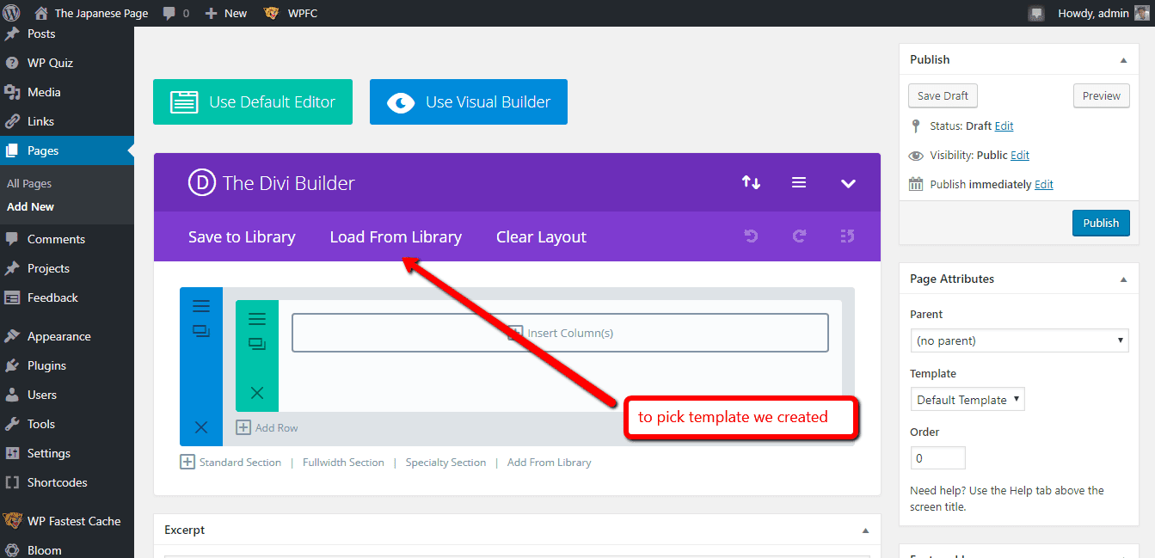The width and height of the screenshot is (1155, 558).
Task: Edit Publish immediately schedule
Action: coord(1044,184)
